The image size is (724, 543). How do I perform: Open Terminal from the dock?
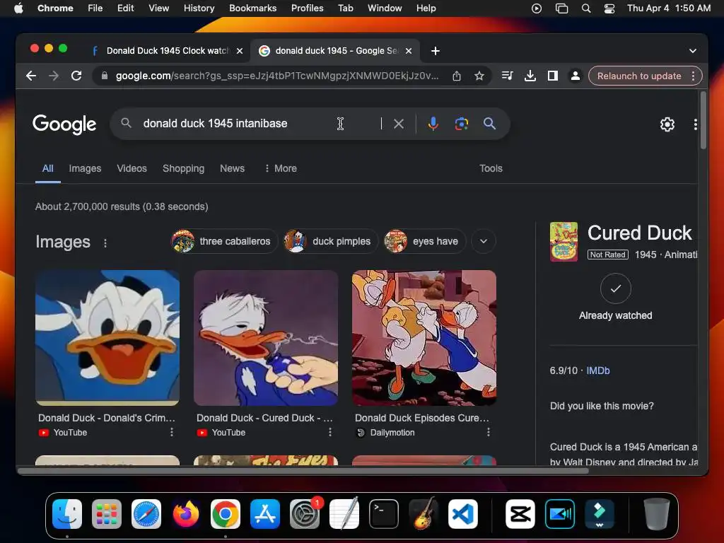point(384,514)
